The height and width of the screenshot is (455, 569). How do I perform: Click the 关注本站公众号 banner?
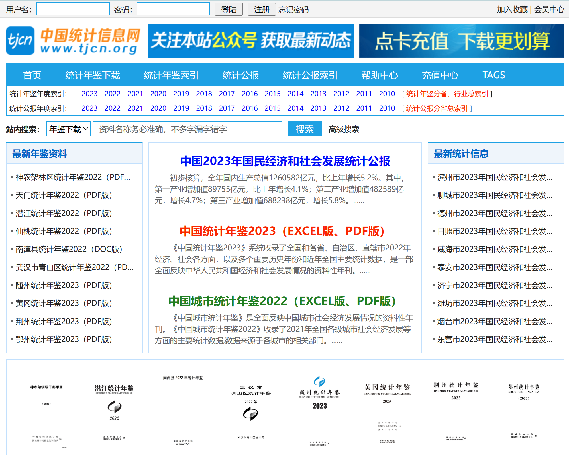click(251, 41)
